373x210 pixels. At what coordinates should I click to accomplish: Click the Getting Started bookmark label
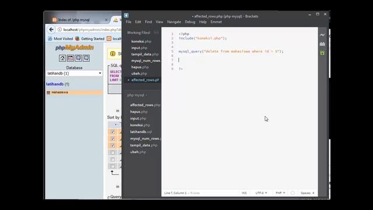(93, 38)
